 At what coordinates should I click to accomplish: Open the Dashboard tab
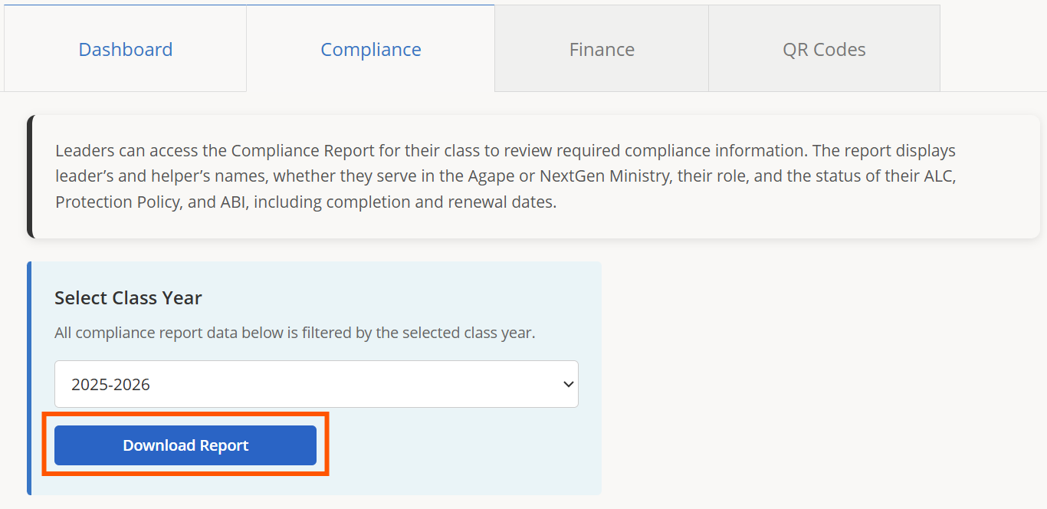[x=126, y=50]
